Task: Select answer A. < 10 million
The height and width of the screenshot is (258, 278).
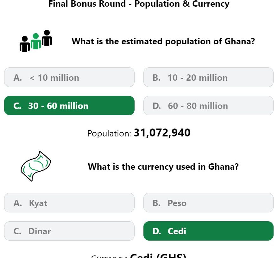Action: pos(69,77)
